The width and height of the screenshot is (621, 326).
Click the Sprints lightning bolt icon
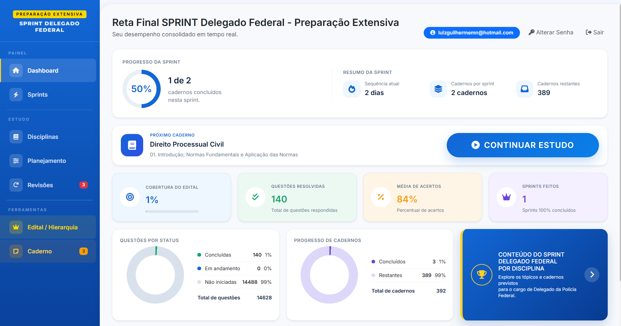16,94
